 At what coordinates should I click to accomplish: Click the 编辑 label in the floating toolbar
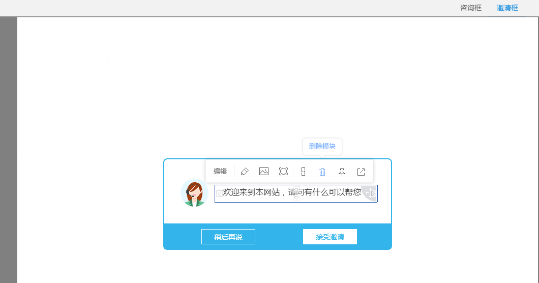(220, 171)
